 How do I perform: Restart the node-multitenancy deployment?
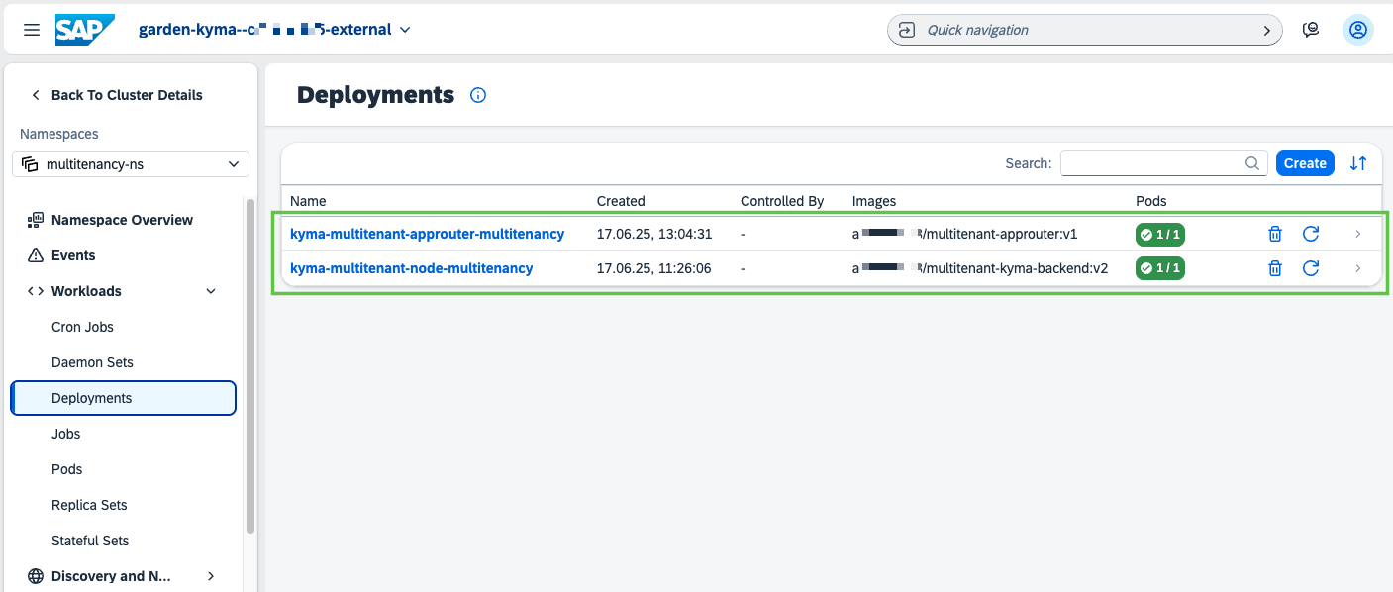pyautogui.click(x=1311, y=268)
